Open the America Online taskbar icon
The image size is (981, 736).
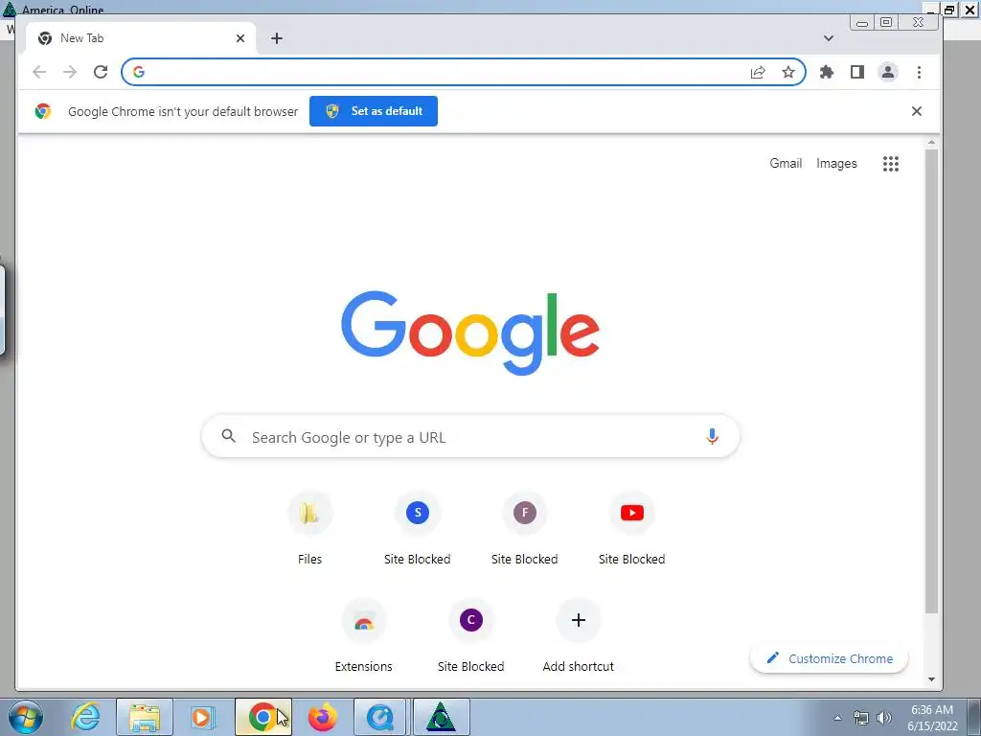coord(441,717)
